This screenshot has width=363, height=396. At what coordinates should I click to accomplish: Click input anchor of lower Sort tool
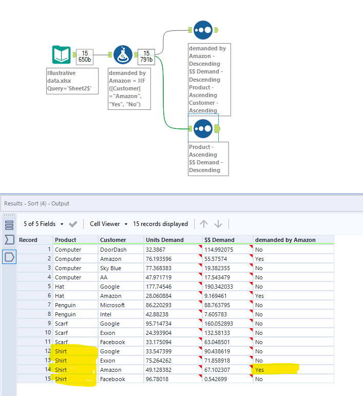[190, 129]
